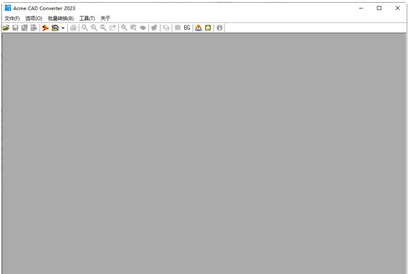
Task: Maximize the Acme CAD Converter window
Action: 379,8
